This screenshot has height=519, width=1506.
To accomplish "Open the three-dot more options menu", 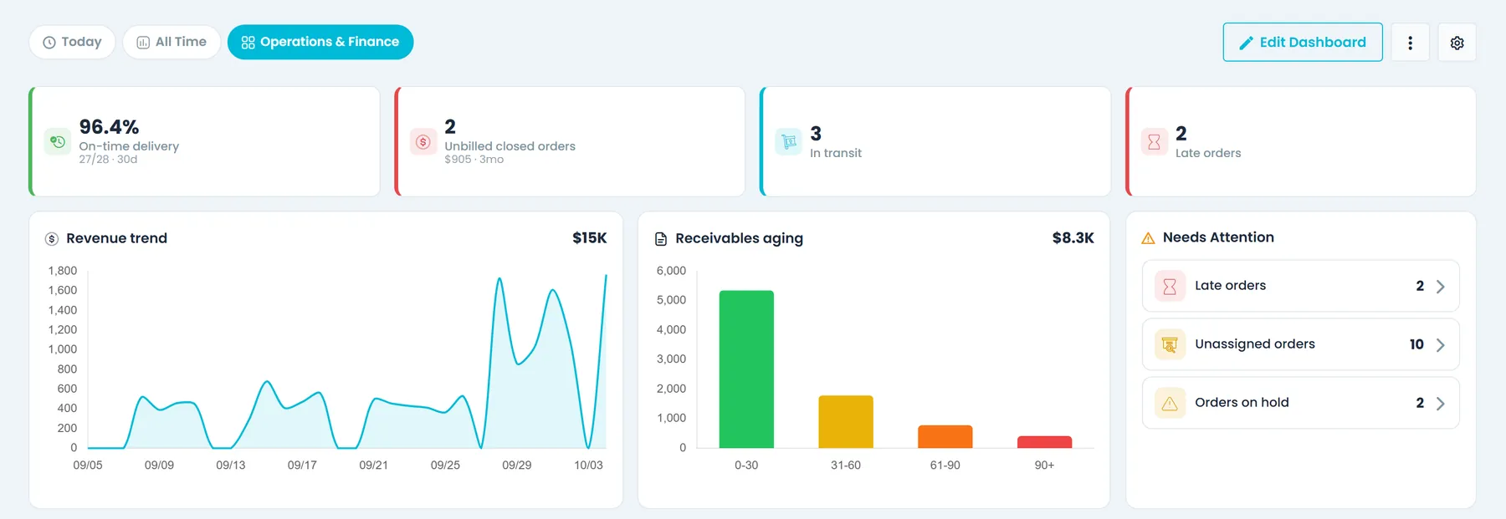I will tap(1410, 43).
